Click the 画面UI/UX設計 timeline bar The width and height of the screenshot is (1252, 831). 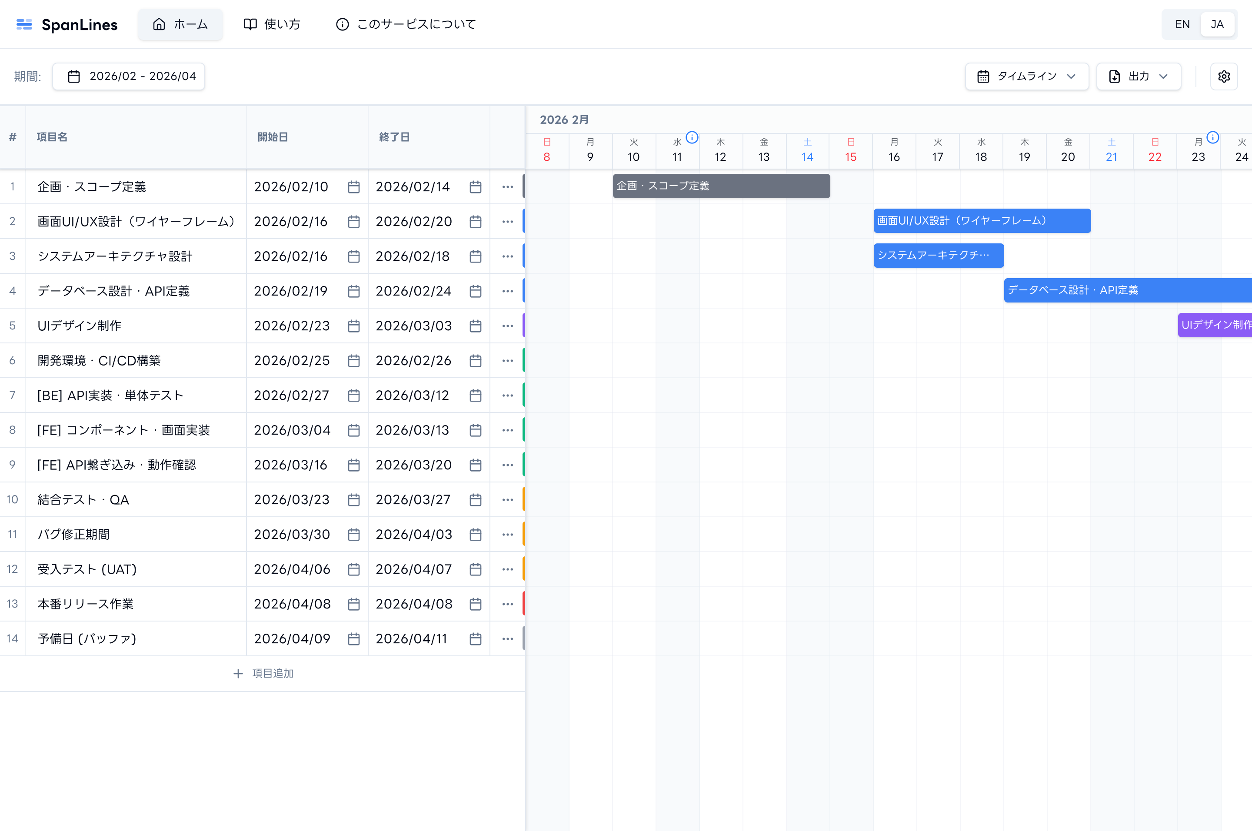coord(982,220)
